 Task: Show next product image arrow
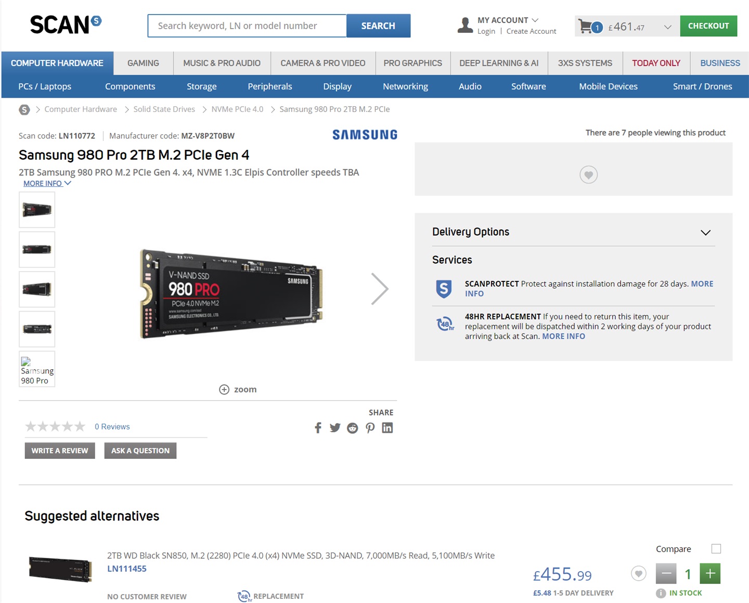(x=380, y=289)
